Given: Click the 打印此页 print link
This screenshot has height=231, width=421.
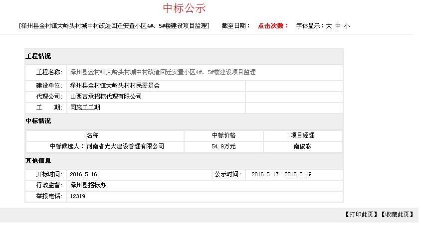Looking at the screenshot, I should click(x=361, y=215).
